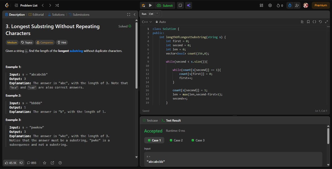Collapse the description panel chevron
This screenshot has height=169, width=332.
[134, 15]
